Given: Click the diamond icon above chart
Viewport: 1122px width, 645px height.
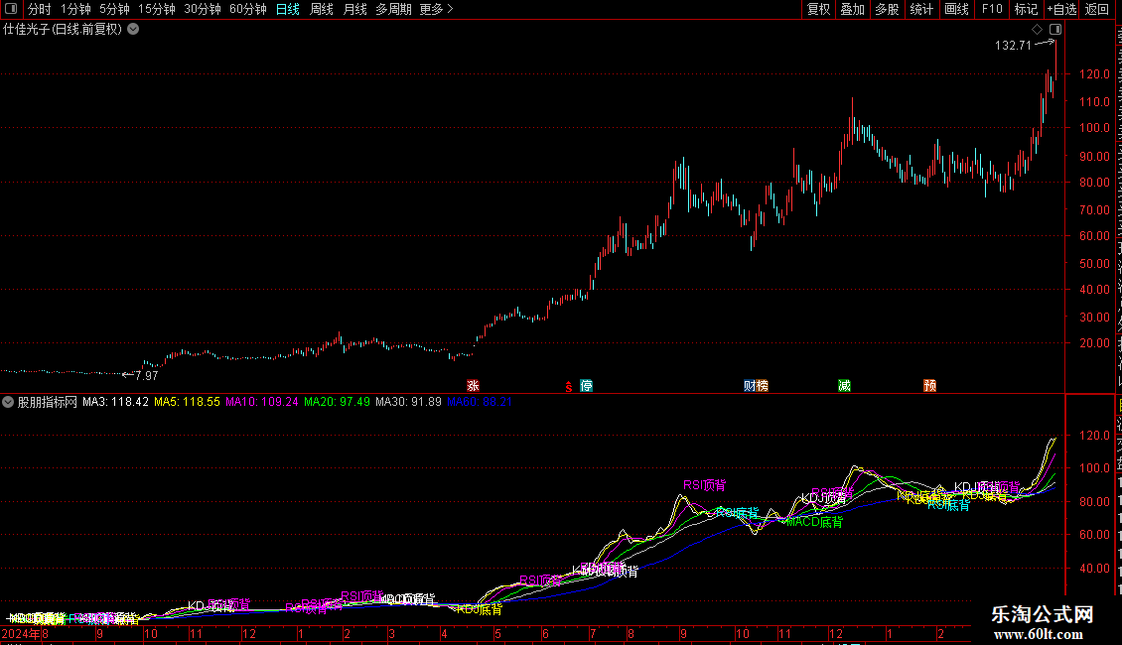Looking at the screenshot, I should (1037, 30).
